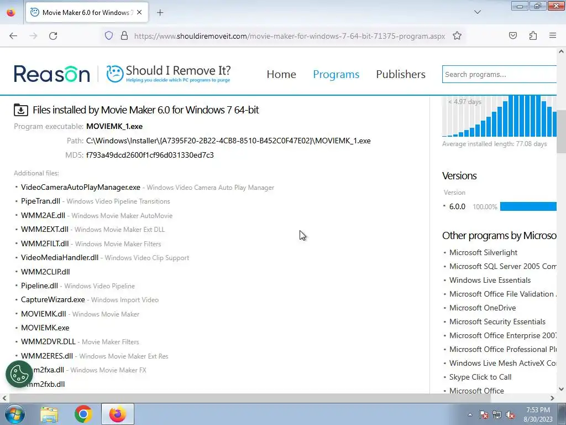The image size is (566, 425).
Task: Open the cookie preferences icon
Action: pyautogui.click(x=19, y=374)
